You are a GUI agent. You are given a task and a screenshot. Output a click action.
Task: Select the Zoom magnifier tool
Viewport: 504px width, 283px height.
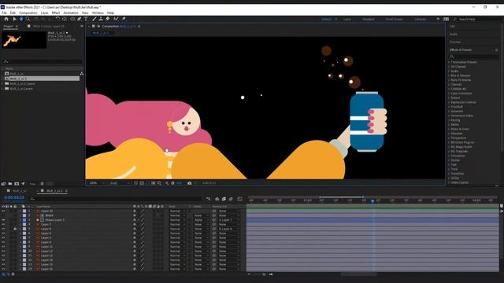[x=28, y=19]
